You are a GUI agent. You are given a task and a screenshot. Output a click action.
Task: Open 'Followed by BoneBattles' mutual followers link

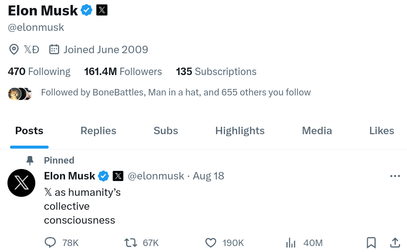click(x=176, y=92)
